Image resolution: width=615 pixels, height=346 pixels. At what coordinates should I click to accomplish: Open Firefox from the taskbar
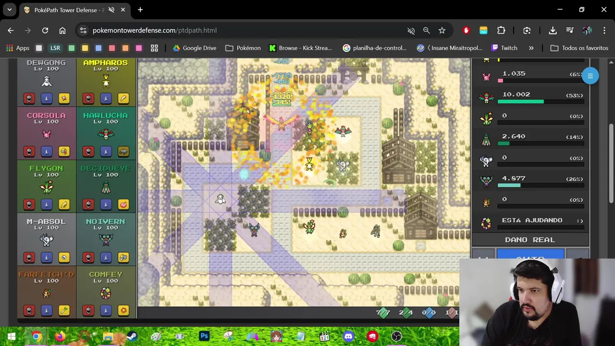click(60, 336)
